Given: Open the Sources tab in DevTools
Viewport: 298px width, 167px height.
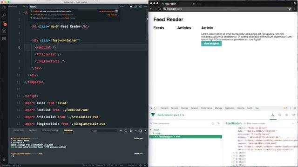Looking at the screenshot, I should [184, 108].
